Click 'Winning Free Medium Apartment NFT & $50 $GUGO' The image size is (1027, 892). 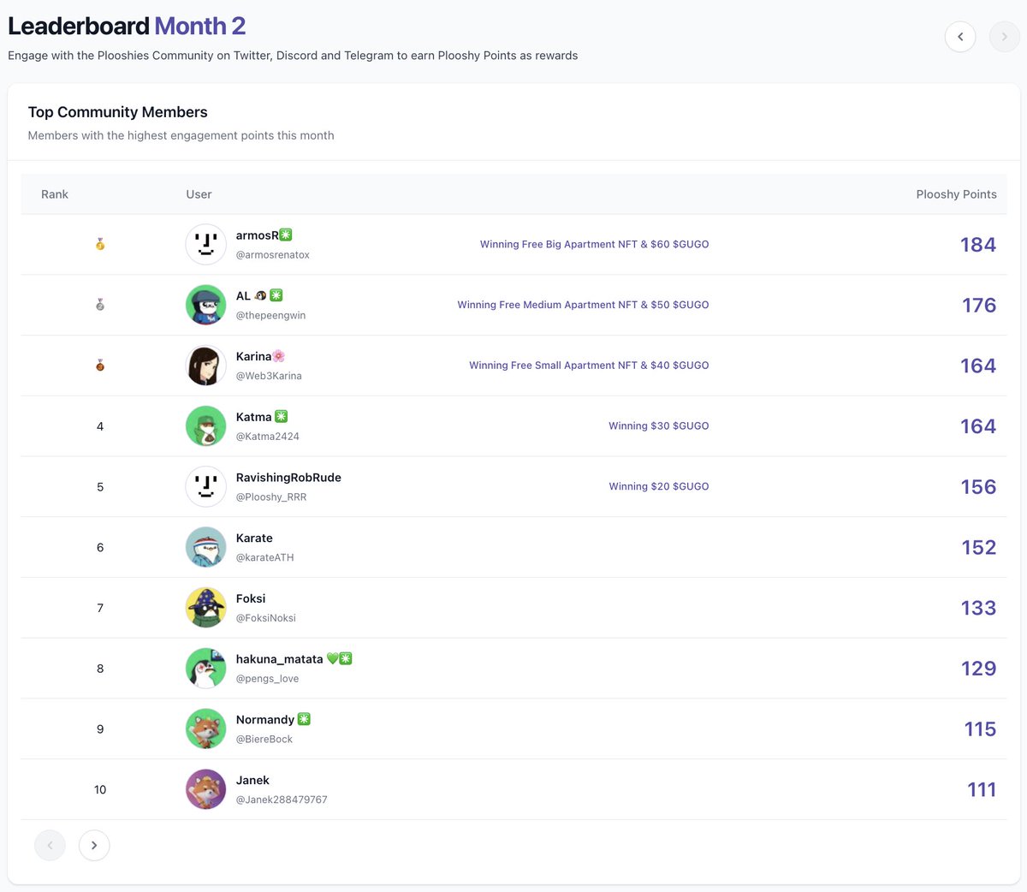coord(583,305)
